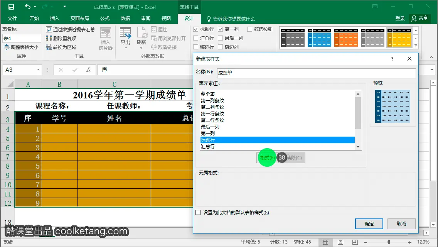Click Summarize with PivotTable icon
438x247 pixels.
[49, 29]
